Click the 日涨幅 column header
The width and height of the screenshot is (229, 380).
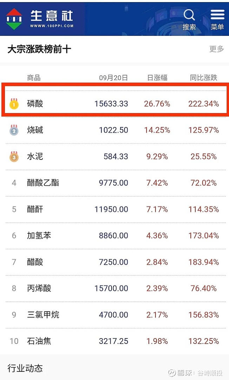(x=157, y=78)
